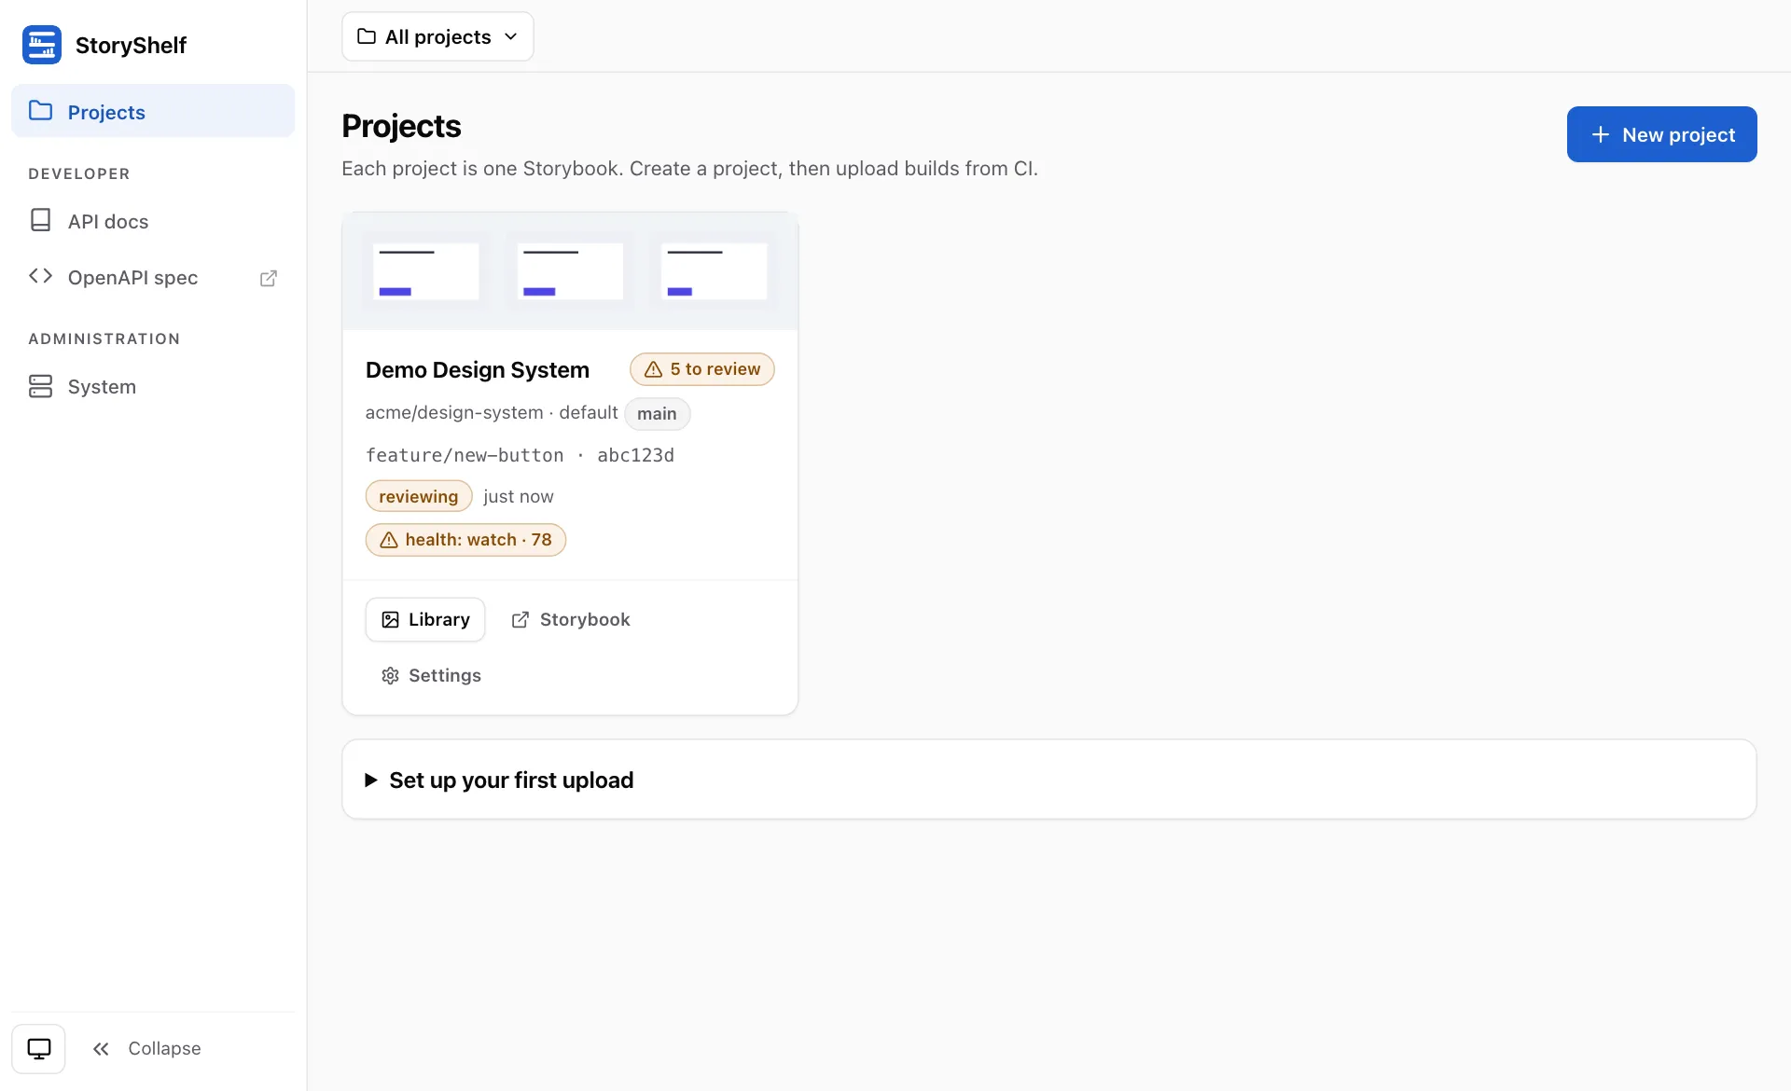Click the third story thumbnail preview
Screen dimensions: 1791x1091
(715, 270)
